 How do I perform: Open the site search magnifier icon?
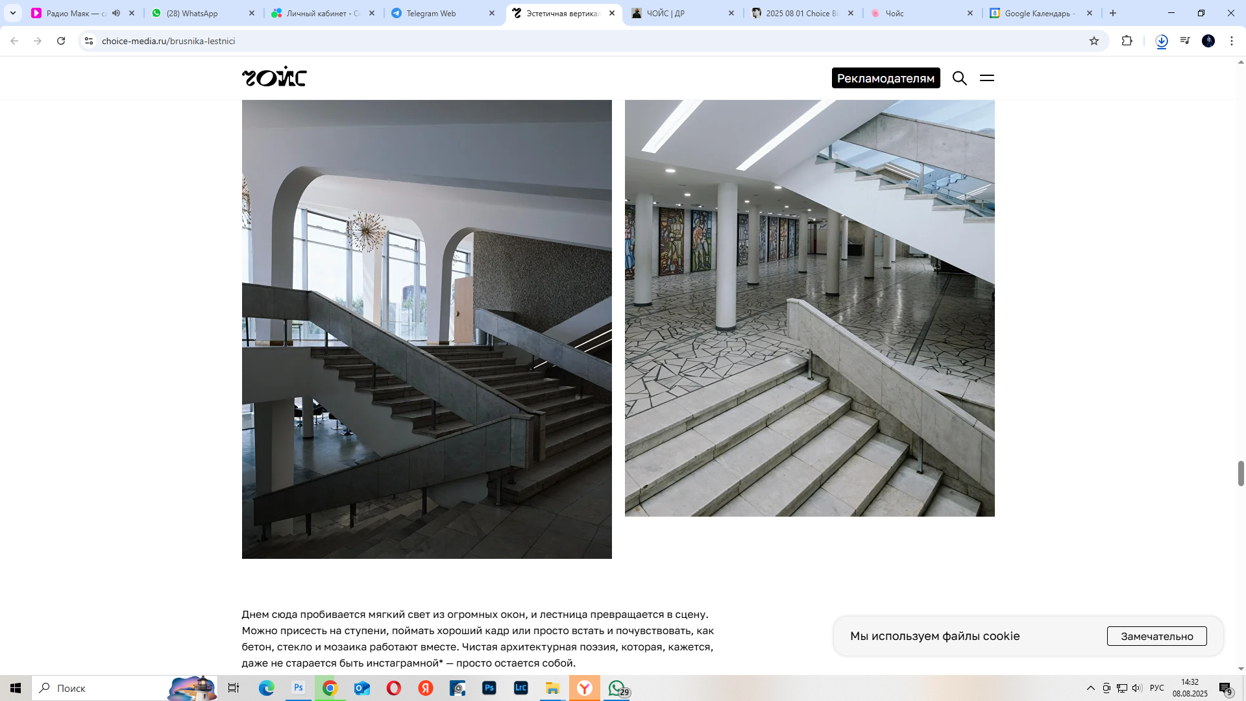[x=959, y=79]
